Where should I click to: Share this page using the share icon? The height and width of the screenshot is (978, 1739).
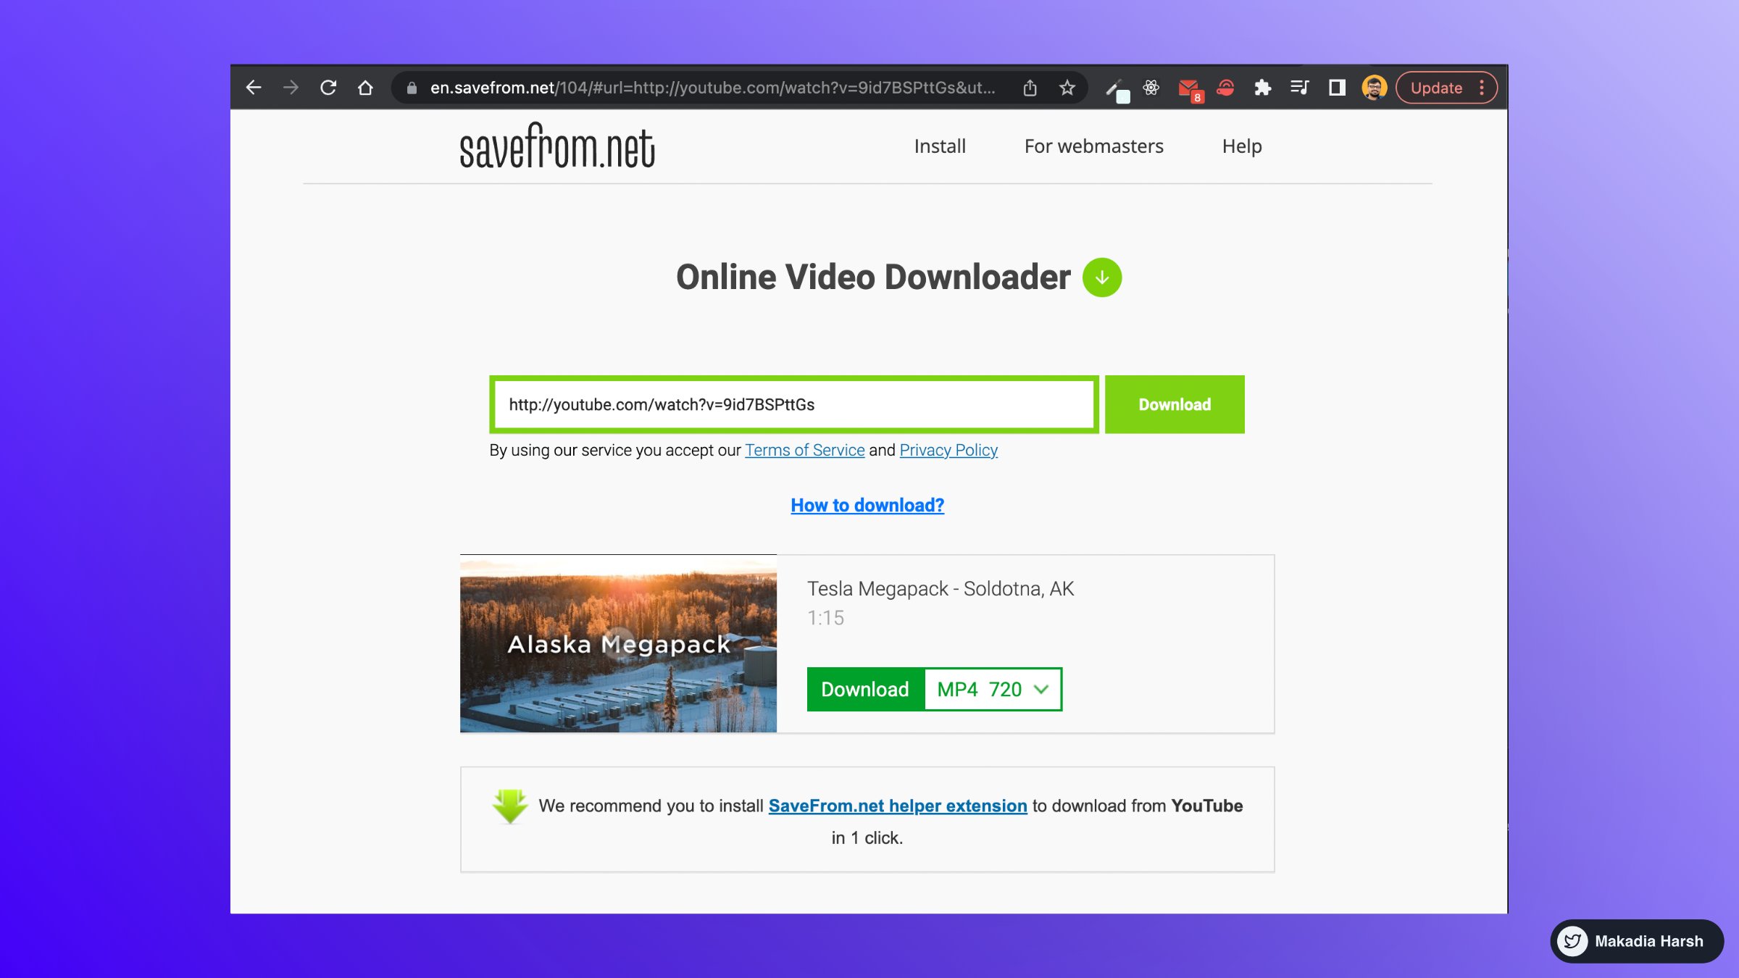pyautogui.click(x=1030, y=88)
